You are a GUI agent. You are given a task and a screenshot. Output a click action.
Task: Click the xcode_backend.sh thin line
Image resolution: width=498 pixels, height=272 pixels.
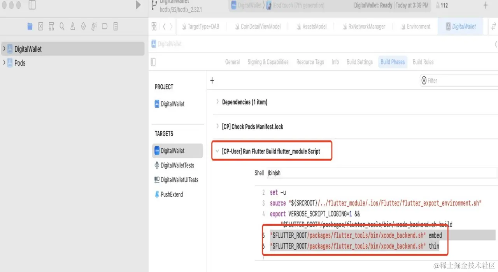(x=354, y=246)
